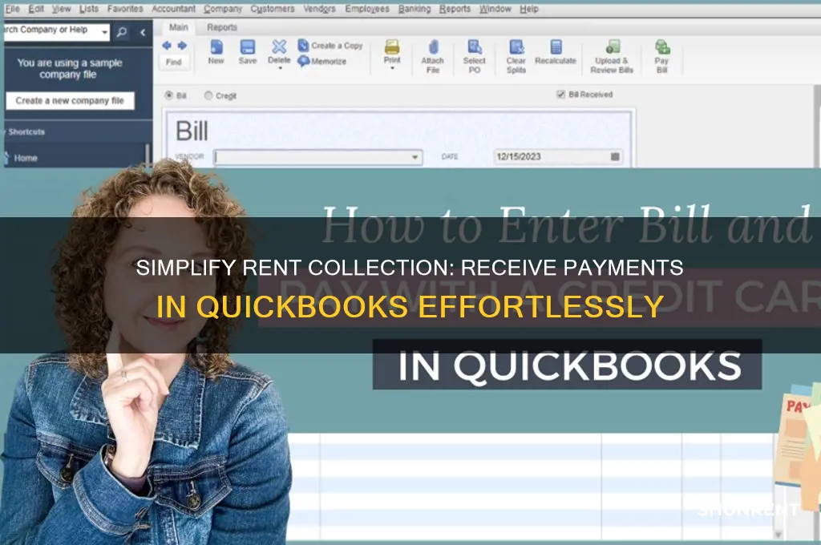Upload & Review Bills
This screenshot has height=545, width=821.
(x=612, y=56)
